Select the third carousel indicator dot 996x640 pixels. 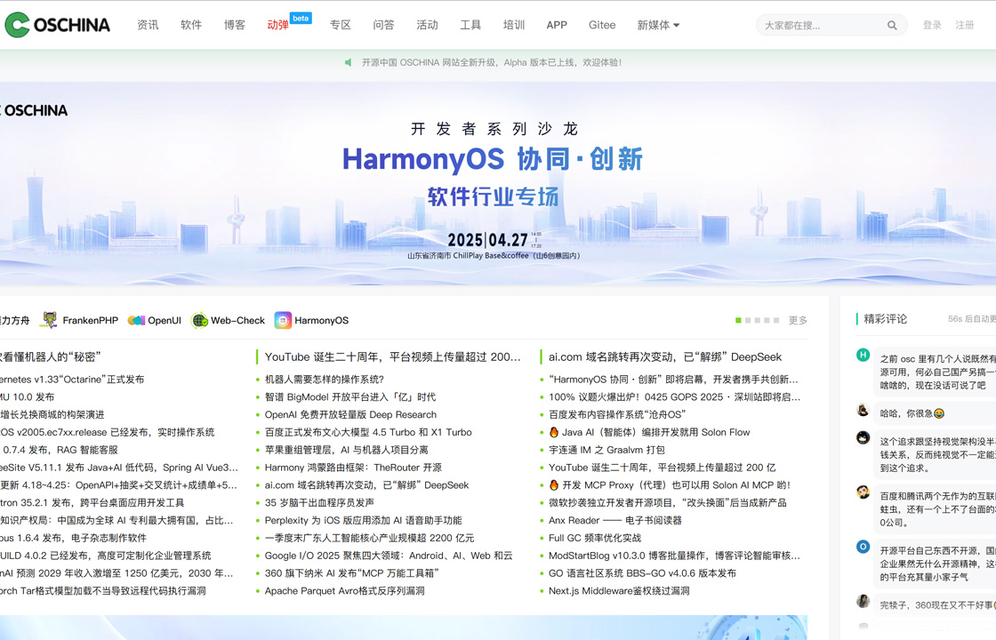tap(757, 320)
